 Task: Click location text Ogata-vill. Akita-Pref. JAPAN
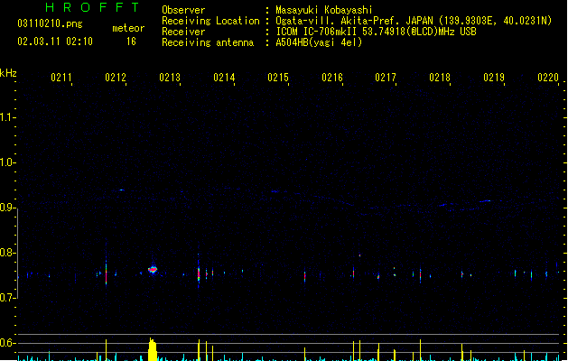click(354, 21)
